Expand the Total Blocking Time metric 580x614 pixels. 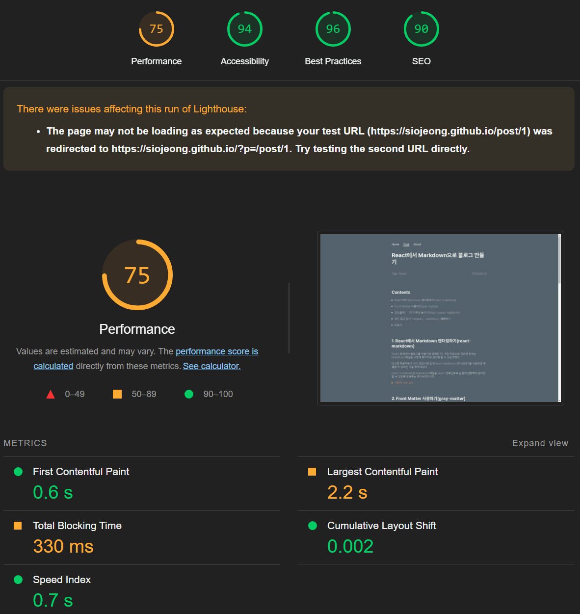tap(77, 526)
